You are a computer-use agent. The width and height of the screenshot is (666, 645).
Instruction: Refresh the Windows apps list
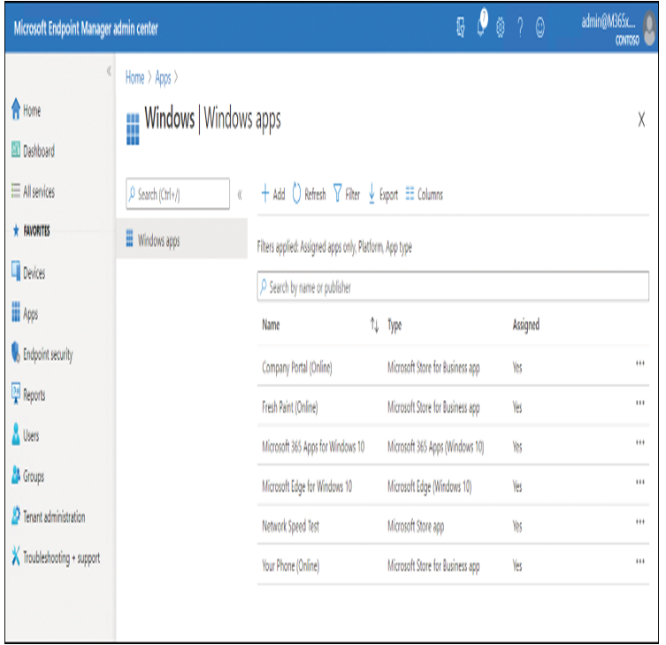(310, 194)
